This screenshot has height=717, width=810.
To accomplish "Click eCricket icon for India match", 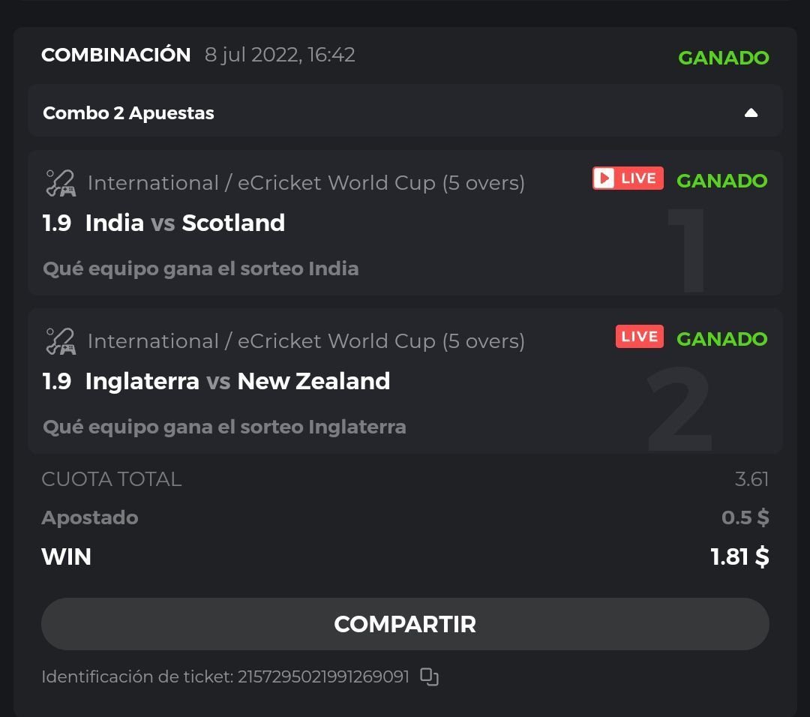I will coord(60,183).
